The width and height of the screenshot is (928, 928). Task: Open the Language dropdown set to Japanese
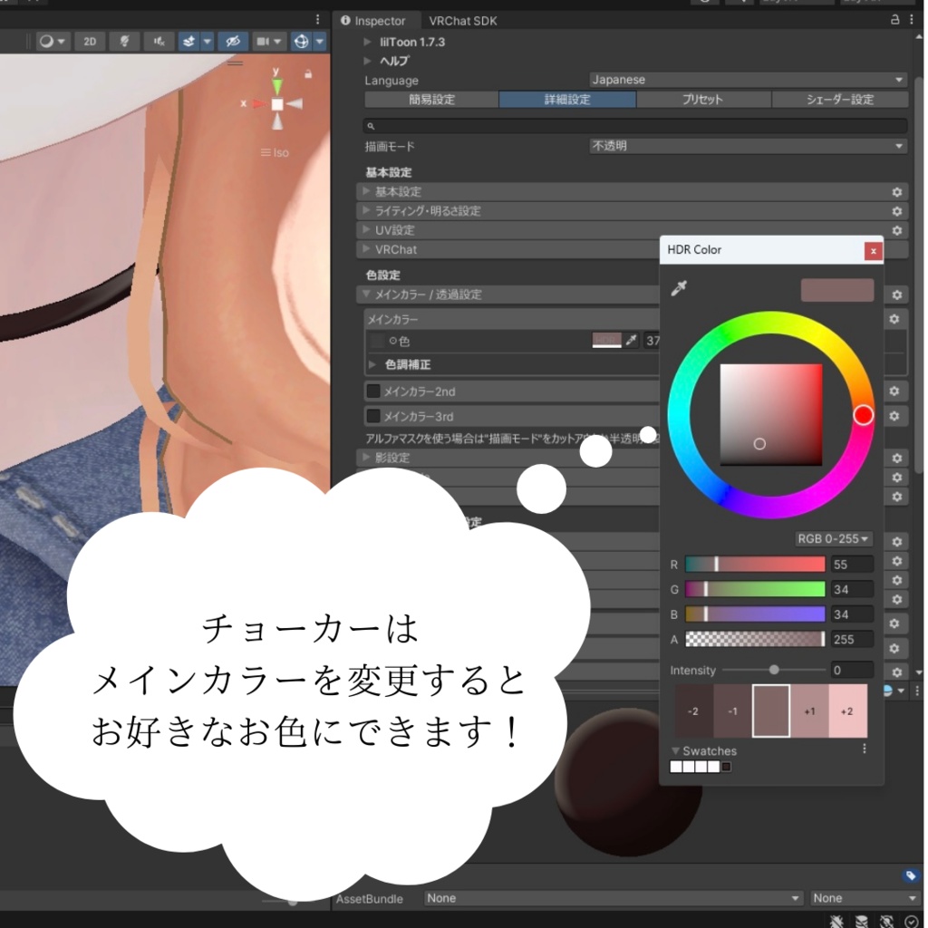tap(748, 80)
